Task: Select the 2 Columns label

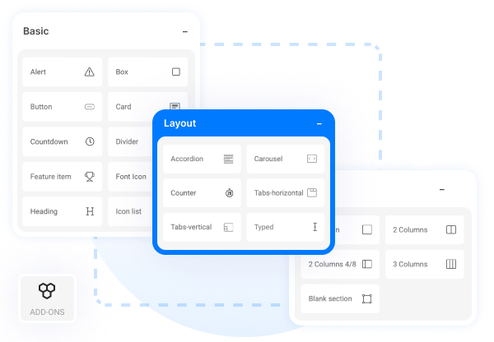Action: [x=410, y=230]
